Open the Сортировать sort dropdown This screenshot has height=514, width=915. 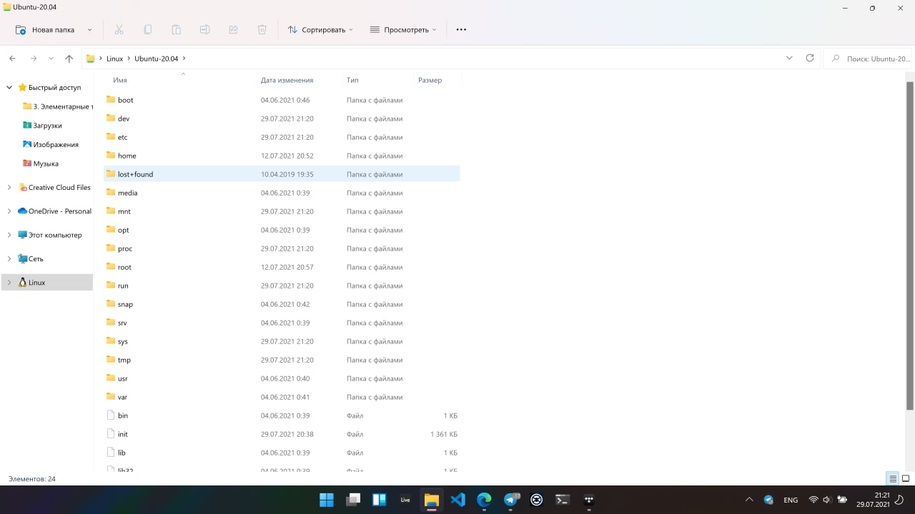320,30
